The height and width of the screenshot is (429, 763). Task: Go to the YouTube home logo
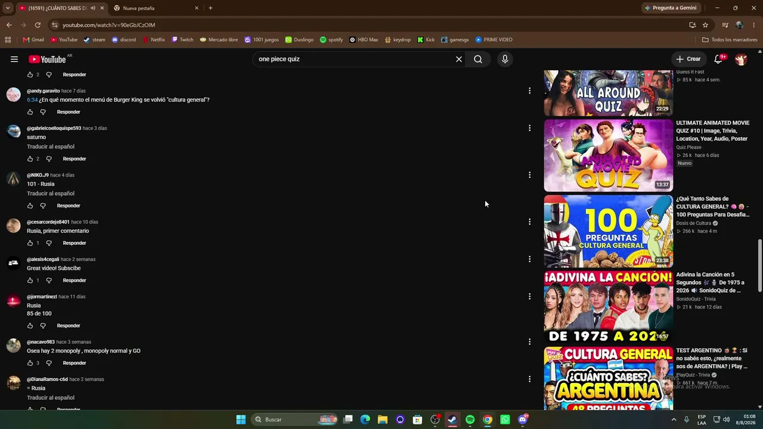pos(47,59)
